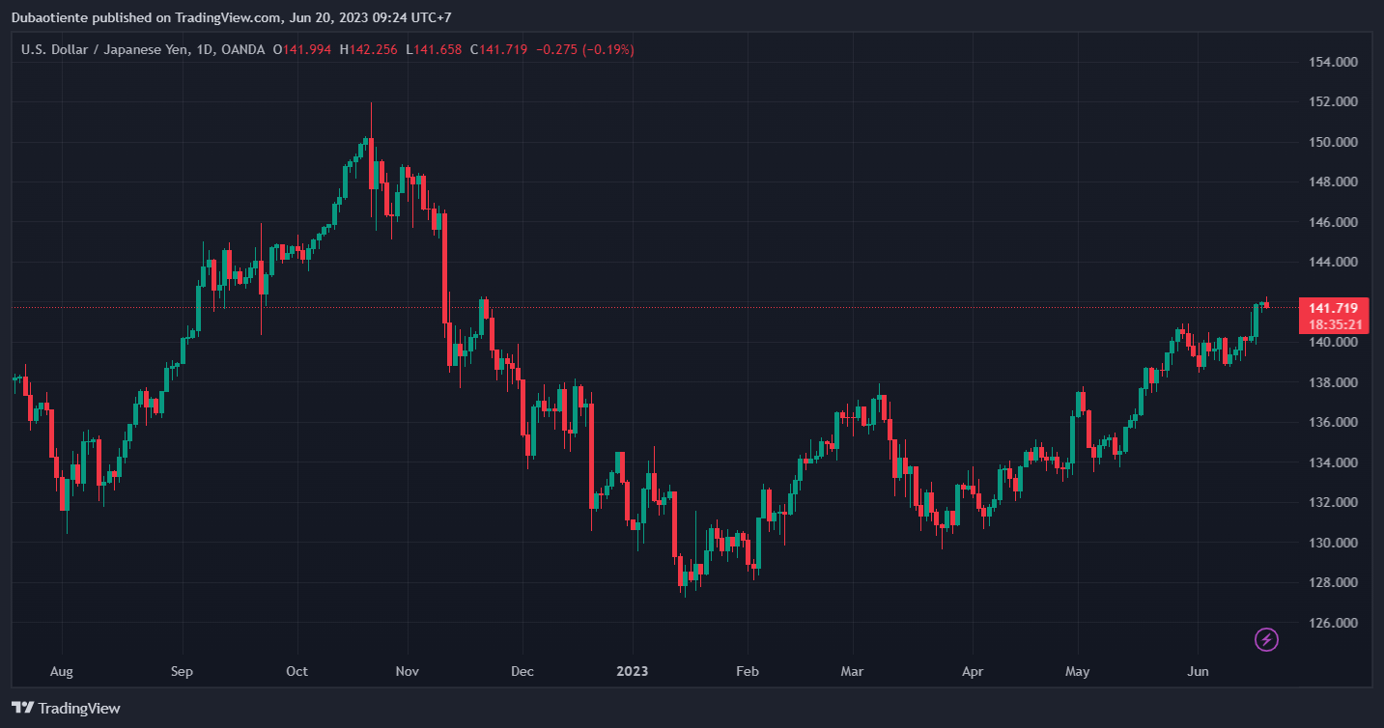Click the OANDA data source label
The image size is (1384, 728).
242,49
